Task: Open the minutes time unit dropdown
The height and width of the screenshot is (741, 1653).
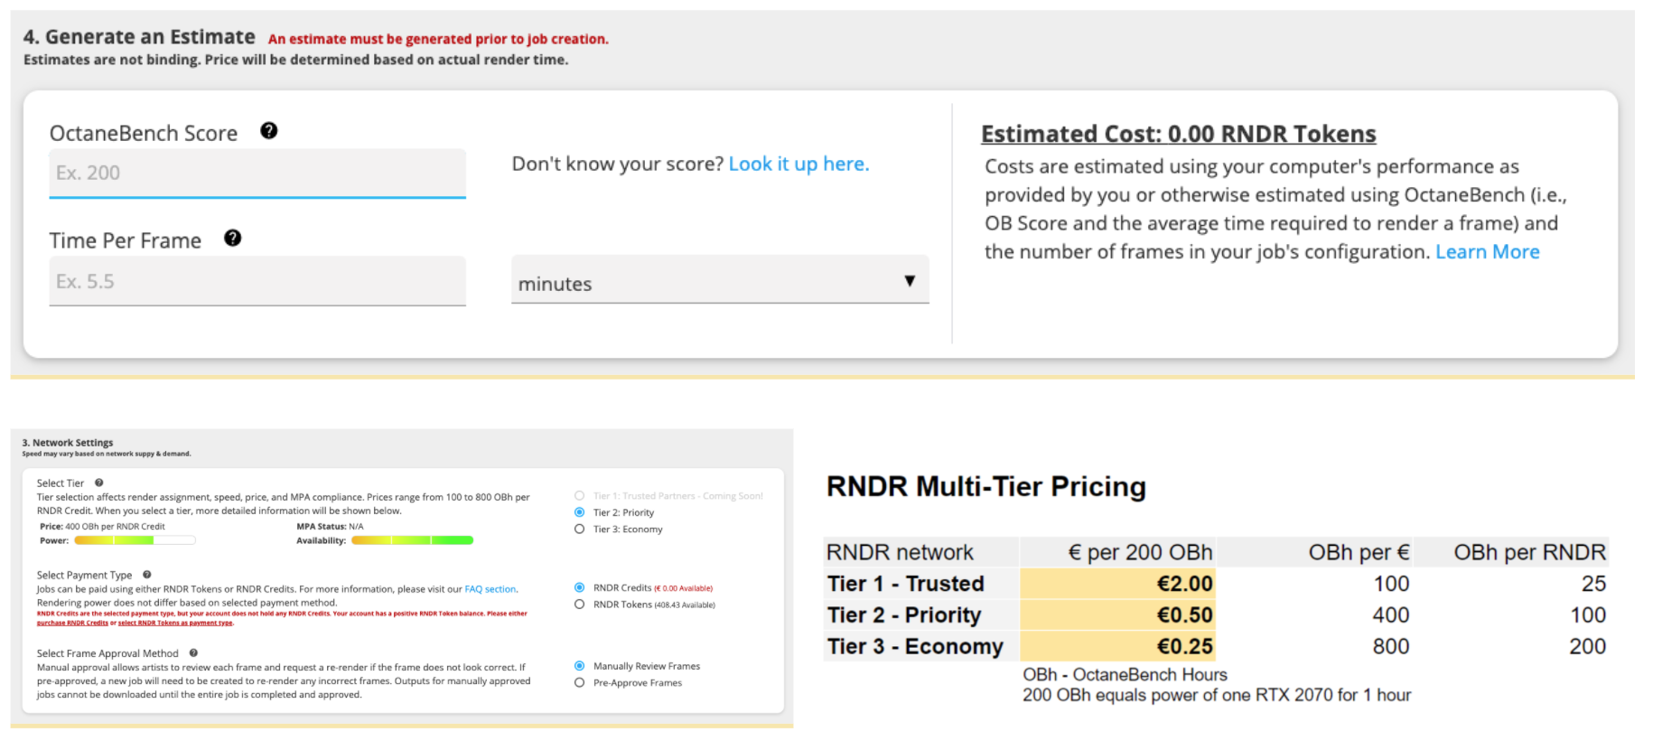Action: (720, 281)
